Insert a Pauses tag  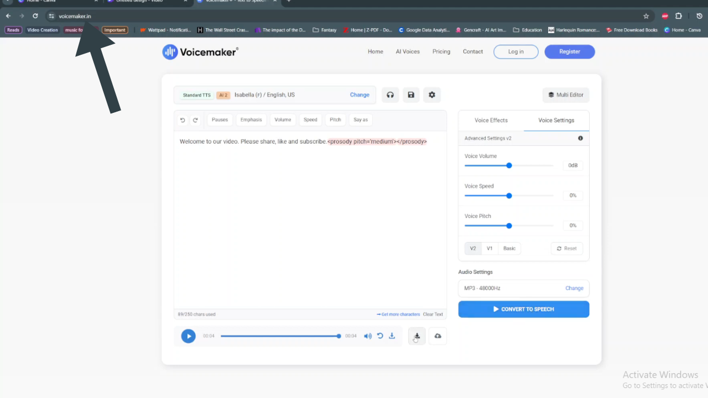[220, 120]
